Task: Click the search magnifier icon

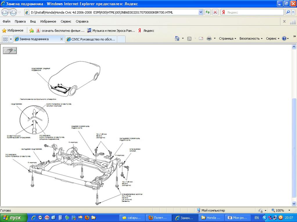Action: 288,12
